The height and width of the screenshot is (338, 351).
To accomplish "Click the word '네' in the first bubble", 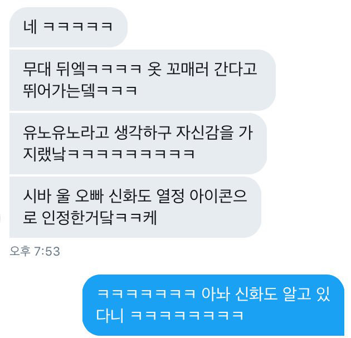I will point(30,27).
